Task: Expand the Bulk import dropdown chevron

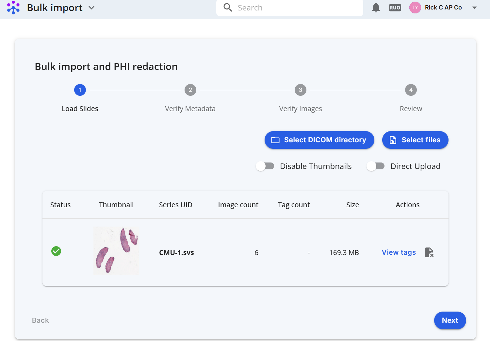Action: click(91, 8)
